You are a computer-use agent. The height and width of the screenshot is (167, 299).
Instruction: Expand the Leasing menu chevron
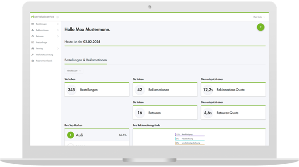coord(58,48)
